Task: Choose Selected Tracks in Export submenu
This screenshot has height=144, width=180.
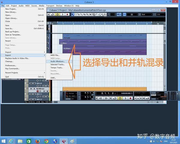Action: (x=59, y=64)
